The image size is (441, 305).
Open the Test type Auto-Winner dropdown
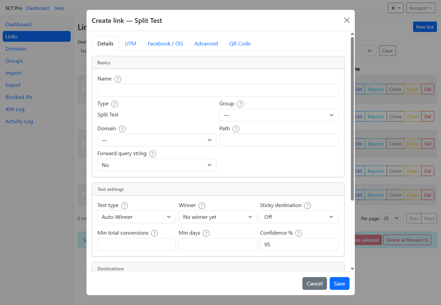point(137,217)
